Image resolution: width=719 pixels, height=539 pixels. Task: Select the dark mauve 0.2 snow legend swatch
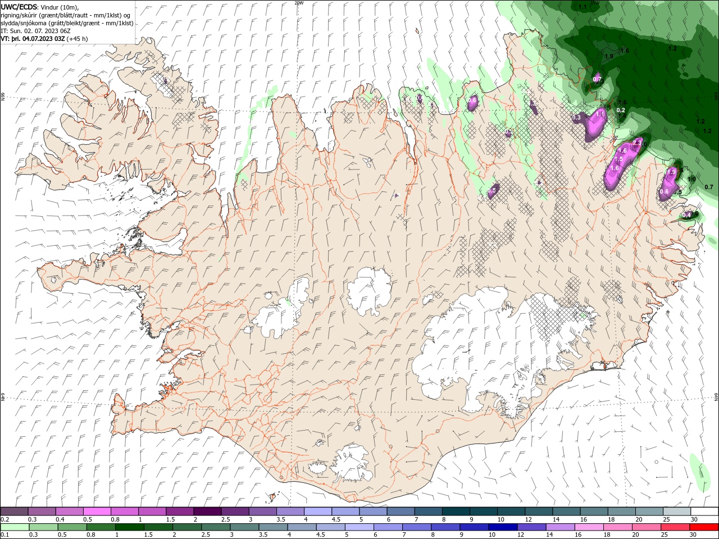[x=14, y=511]
